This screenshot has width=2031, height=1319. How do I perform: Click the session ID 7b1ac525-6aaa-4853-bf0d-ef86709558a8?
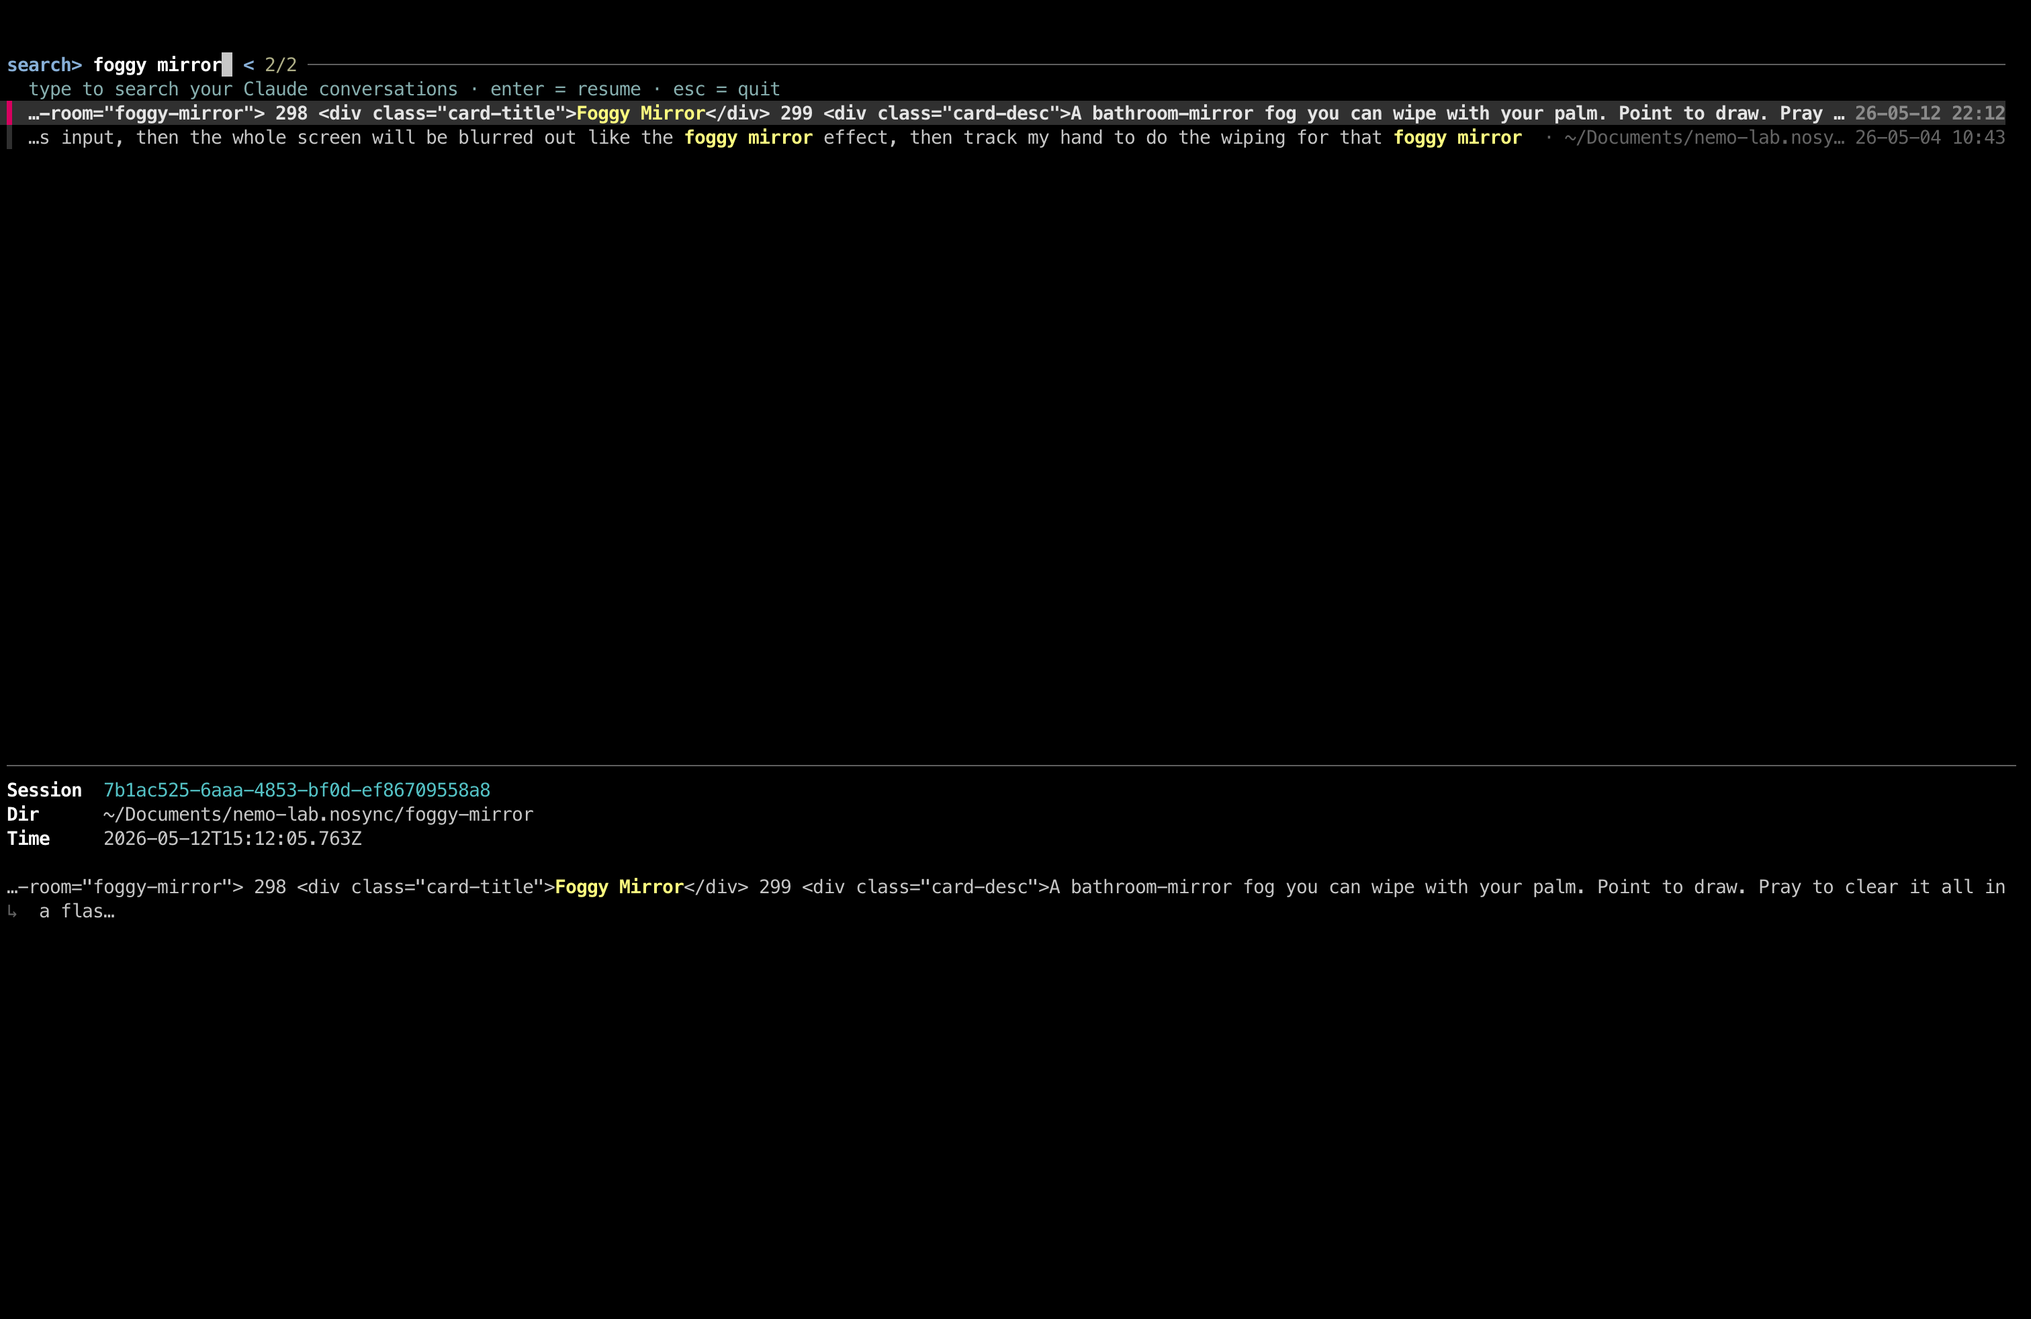[x=297, y=790]
